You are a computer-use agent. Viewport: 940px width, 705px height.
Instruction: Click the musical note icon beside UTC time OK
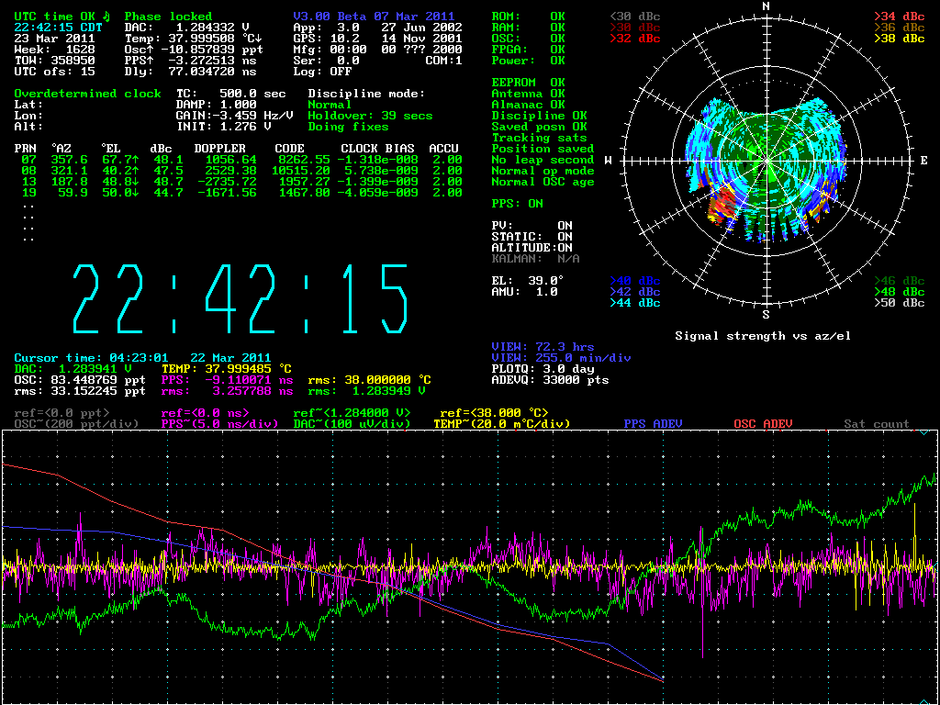click(106, 16)
